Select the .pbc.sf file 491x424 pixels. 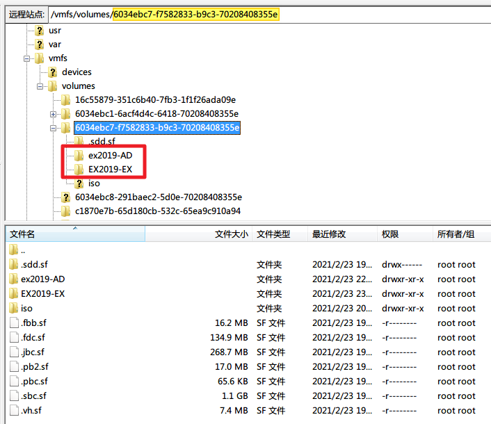(35, 382)
